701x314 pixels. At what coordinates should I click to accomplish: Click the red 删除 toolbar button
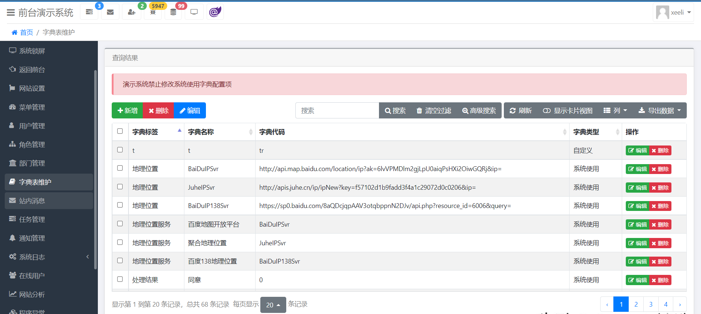point(158,110)
